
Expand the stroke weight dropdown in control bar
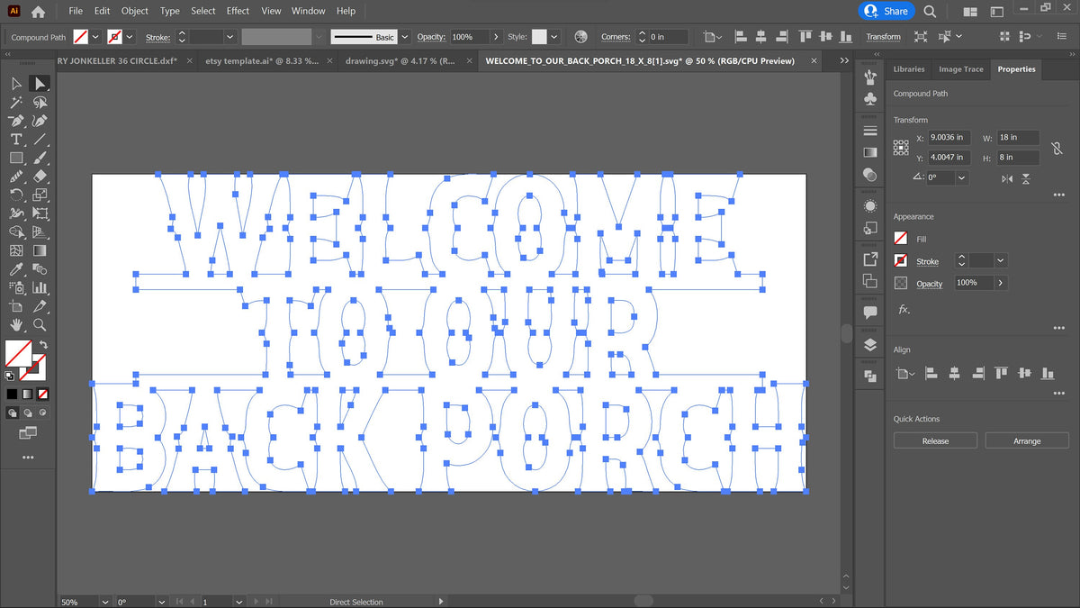(x=230, y=37)
